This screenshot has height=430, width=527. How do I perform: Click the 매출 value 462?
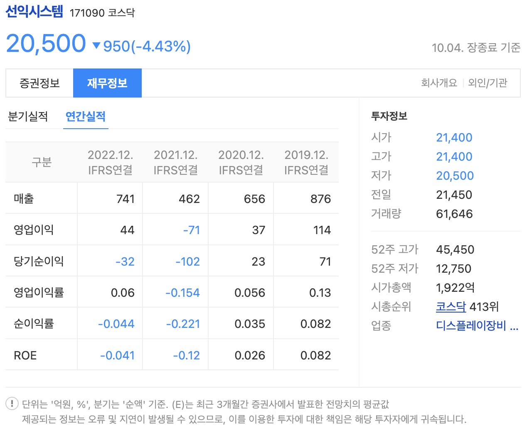189,199
